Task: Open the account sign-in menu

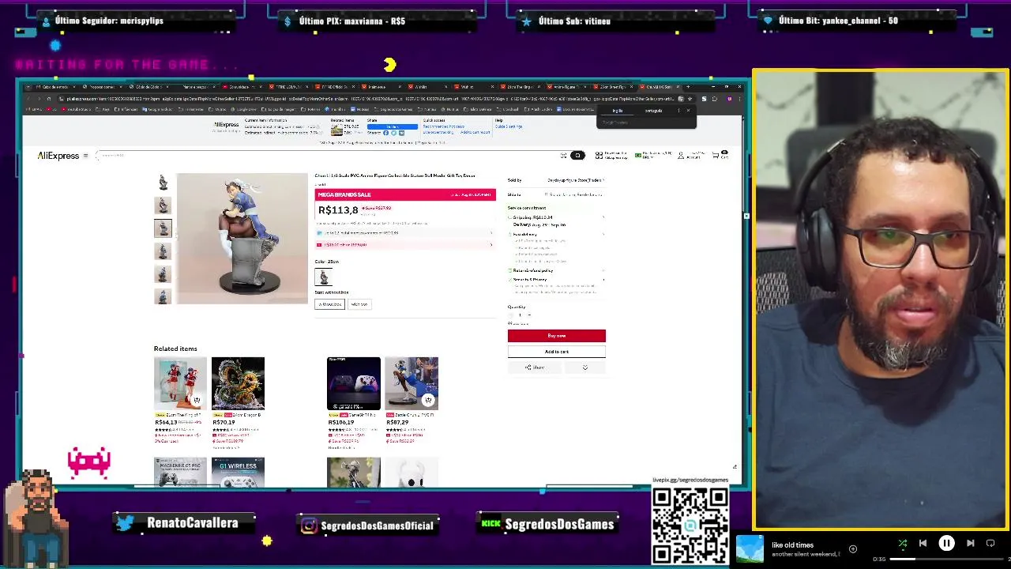Action: pos(690,155)
